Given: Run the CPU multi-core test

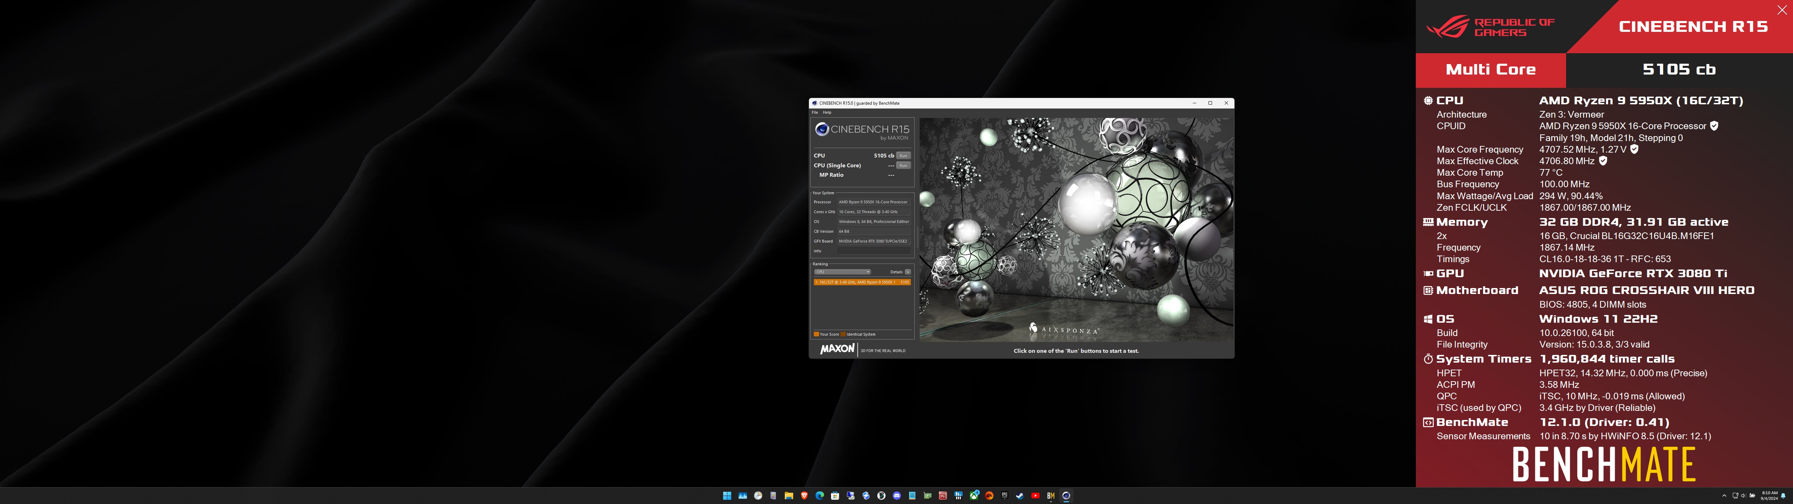Looking at the screenshot, I should click(903, 155).
